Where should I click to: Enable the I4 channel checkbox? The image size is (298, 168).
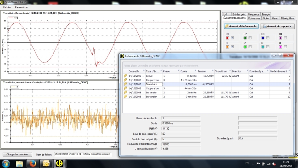coord(285,47)
